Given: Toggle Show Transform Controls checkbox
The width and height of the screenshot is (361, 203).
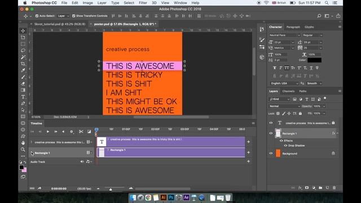Looking at the screenshot, I should click(74, 16).
